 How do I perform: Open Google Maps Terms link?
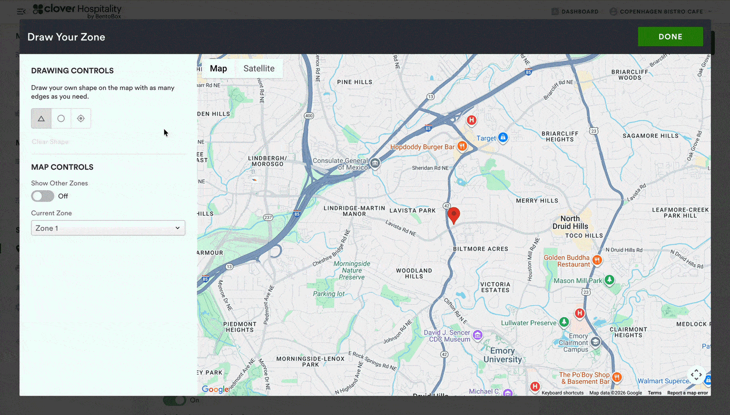(654, 393)
